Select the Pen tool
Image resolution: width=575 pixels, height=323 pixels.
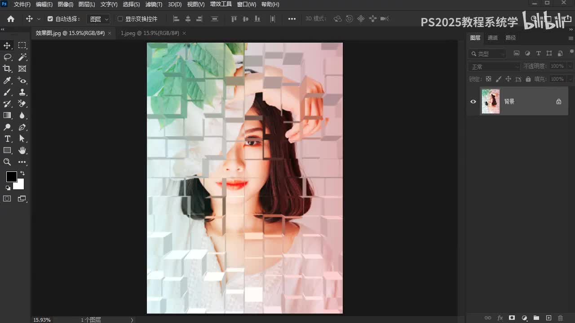click(22, 127)
